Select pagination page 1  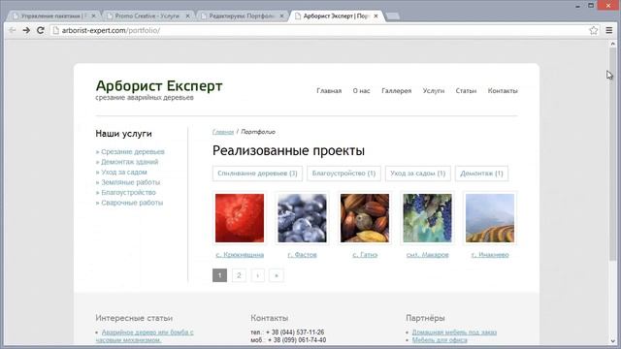pyautogui.click(x=220, y=275)
